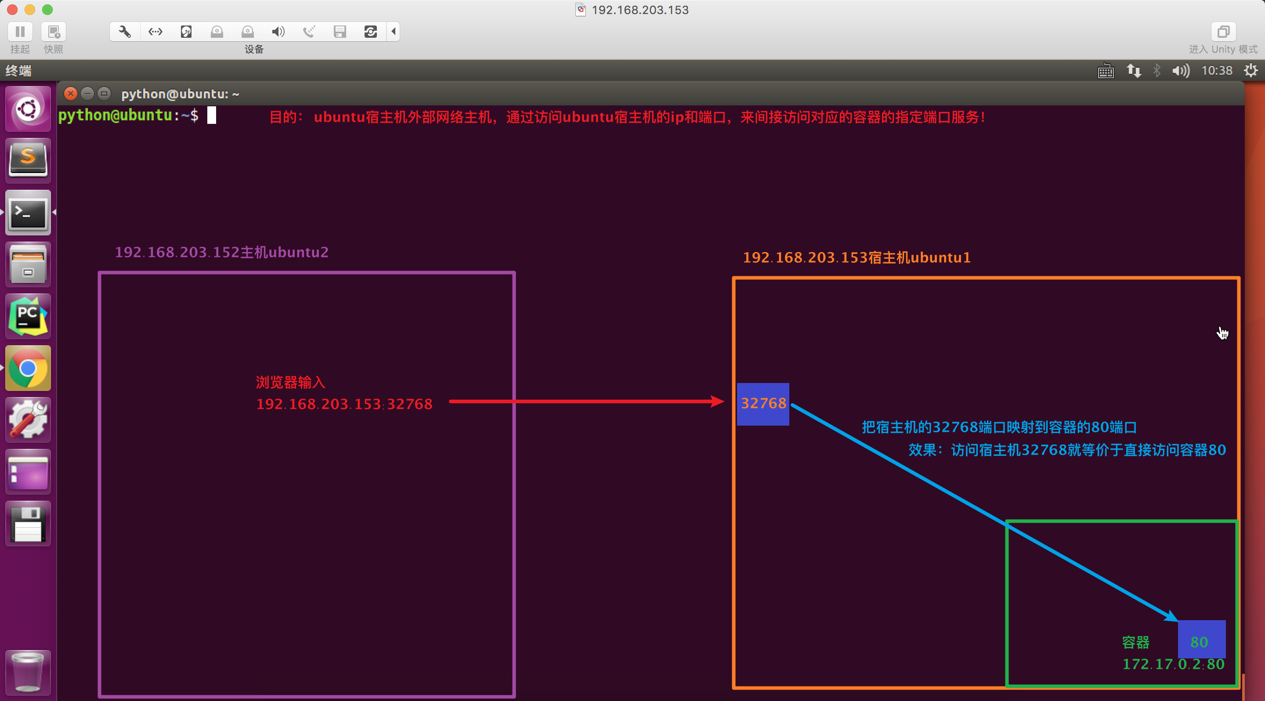Open the volume indicator menu
This screenshot has width=1265, height=701.
click(x=1181, y=71)
